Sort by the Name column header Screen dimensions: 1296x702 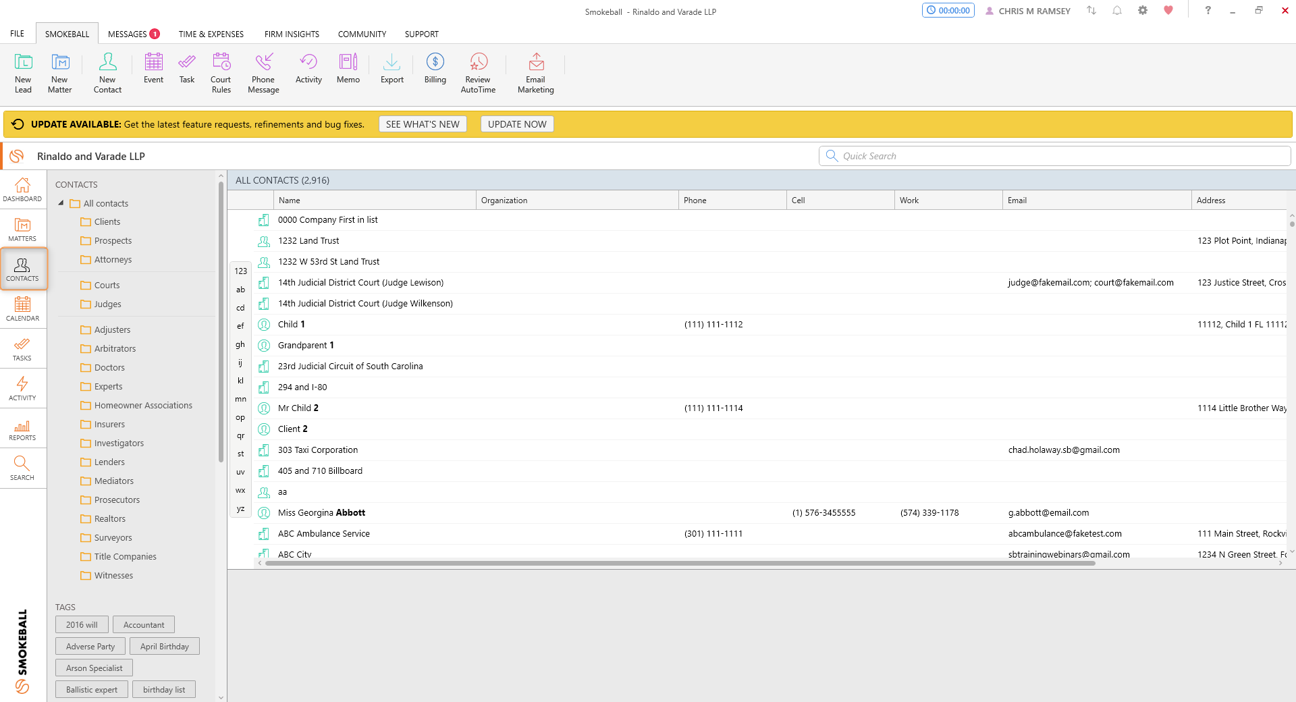375,200
